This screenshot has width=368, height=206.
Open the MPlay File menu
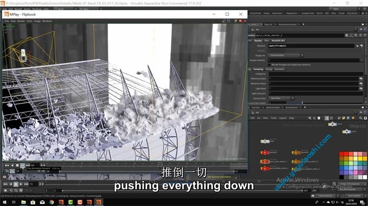tap(7, 21)
